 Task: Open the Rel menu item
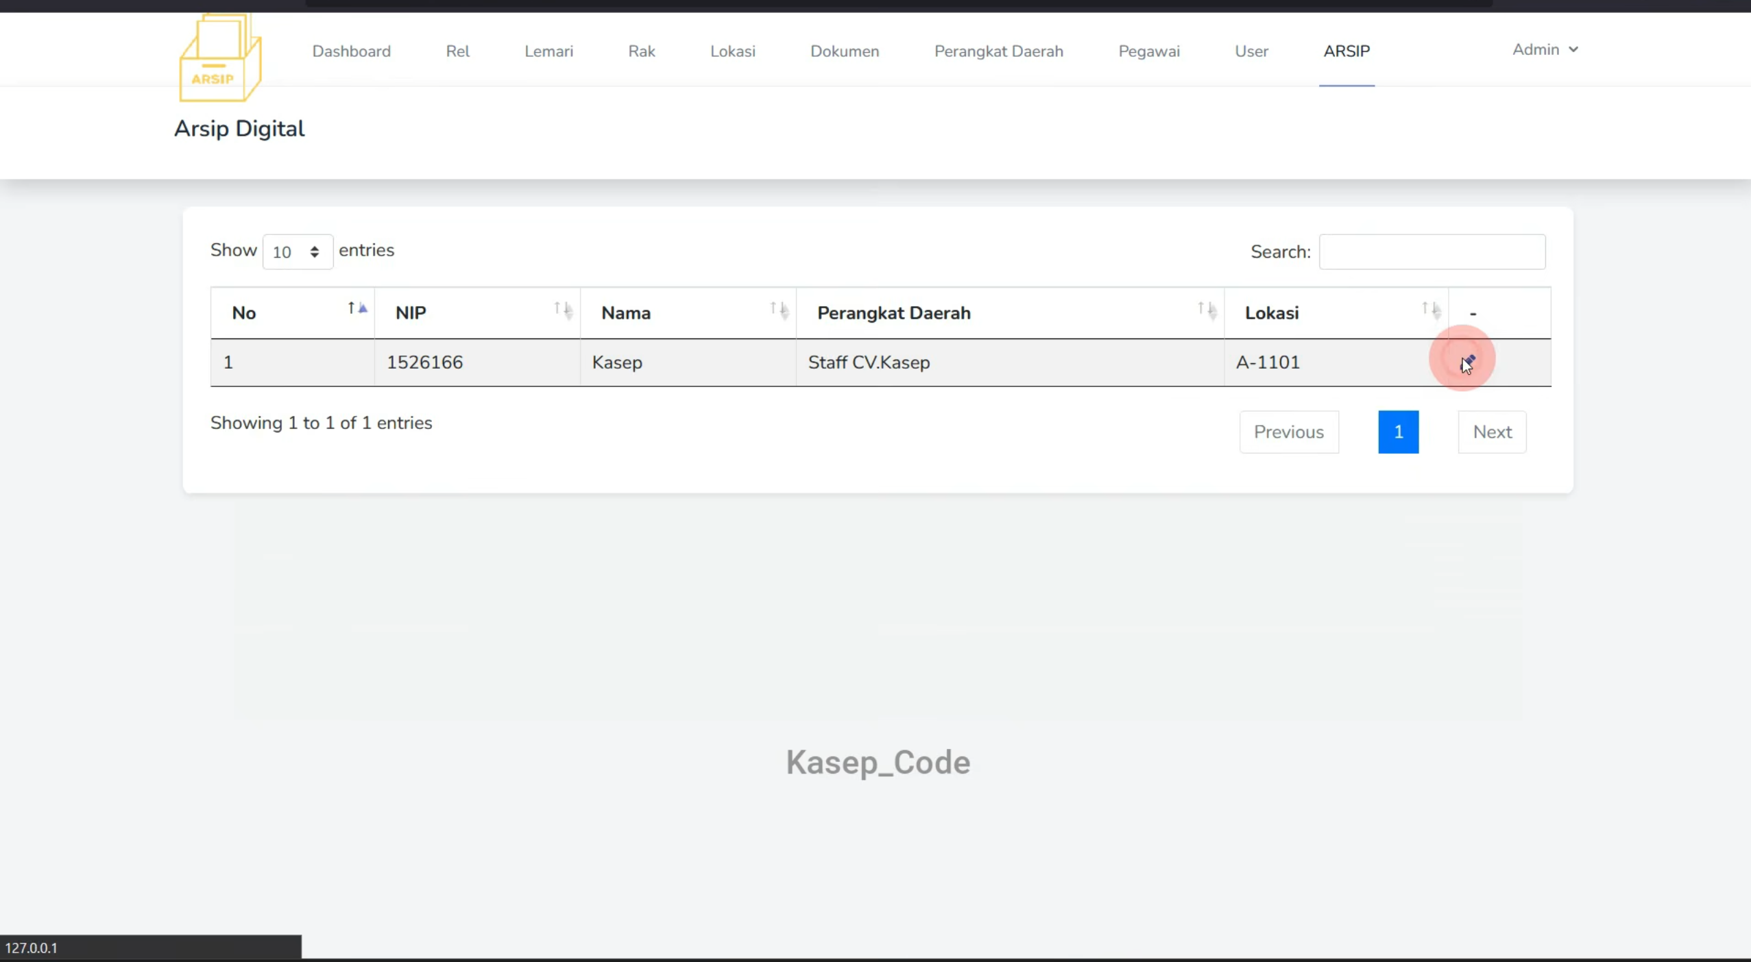458,51
